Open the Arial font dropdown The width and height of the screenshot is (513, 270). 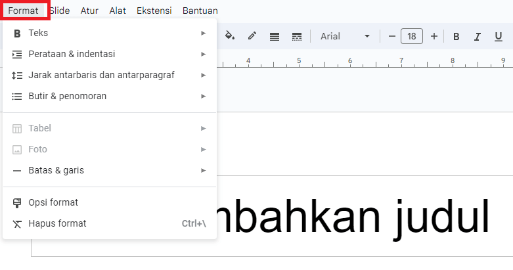click(345, 36)
